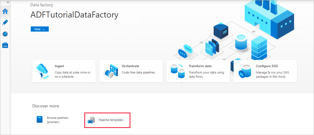Click the Browse partners notebook icon
Screen dimensions: 314x135
click(x=40, y=119)
